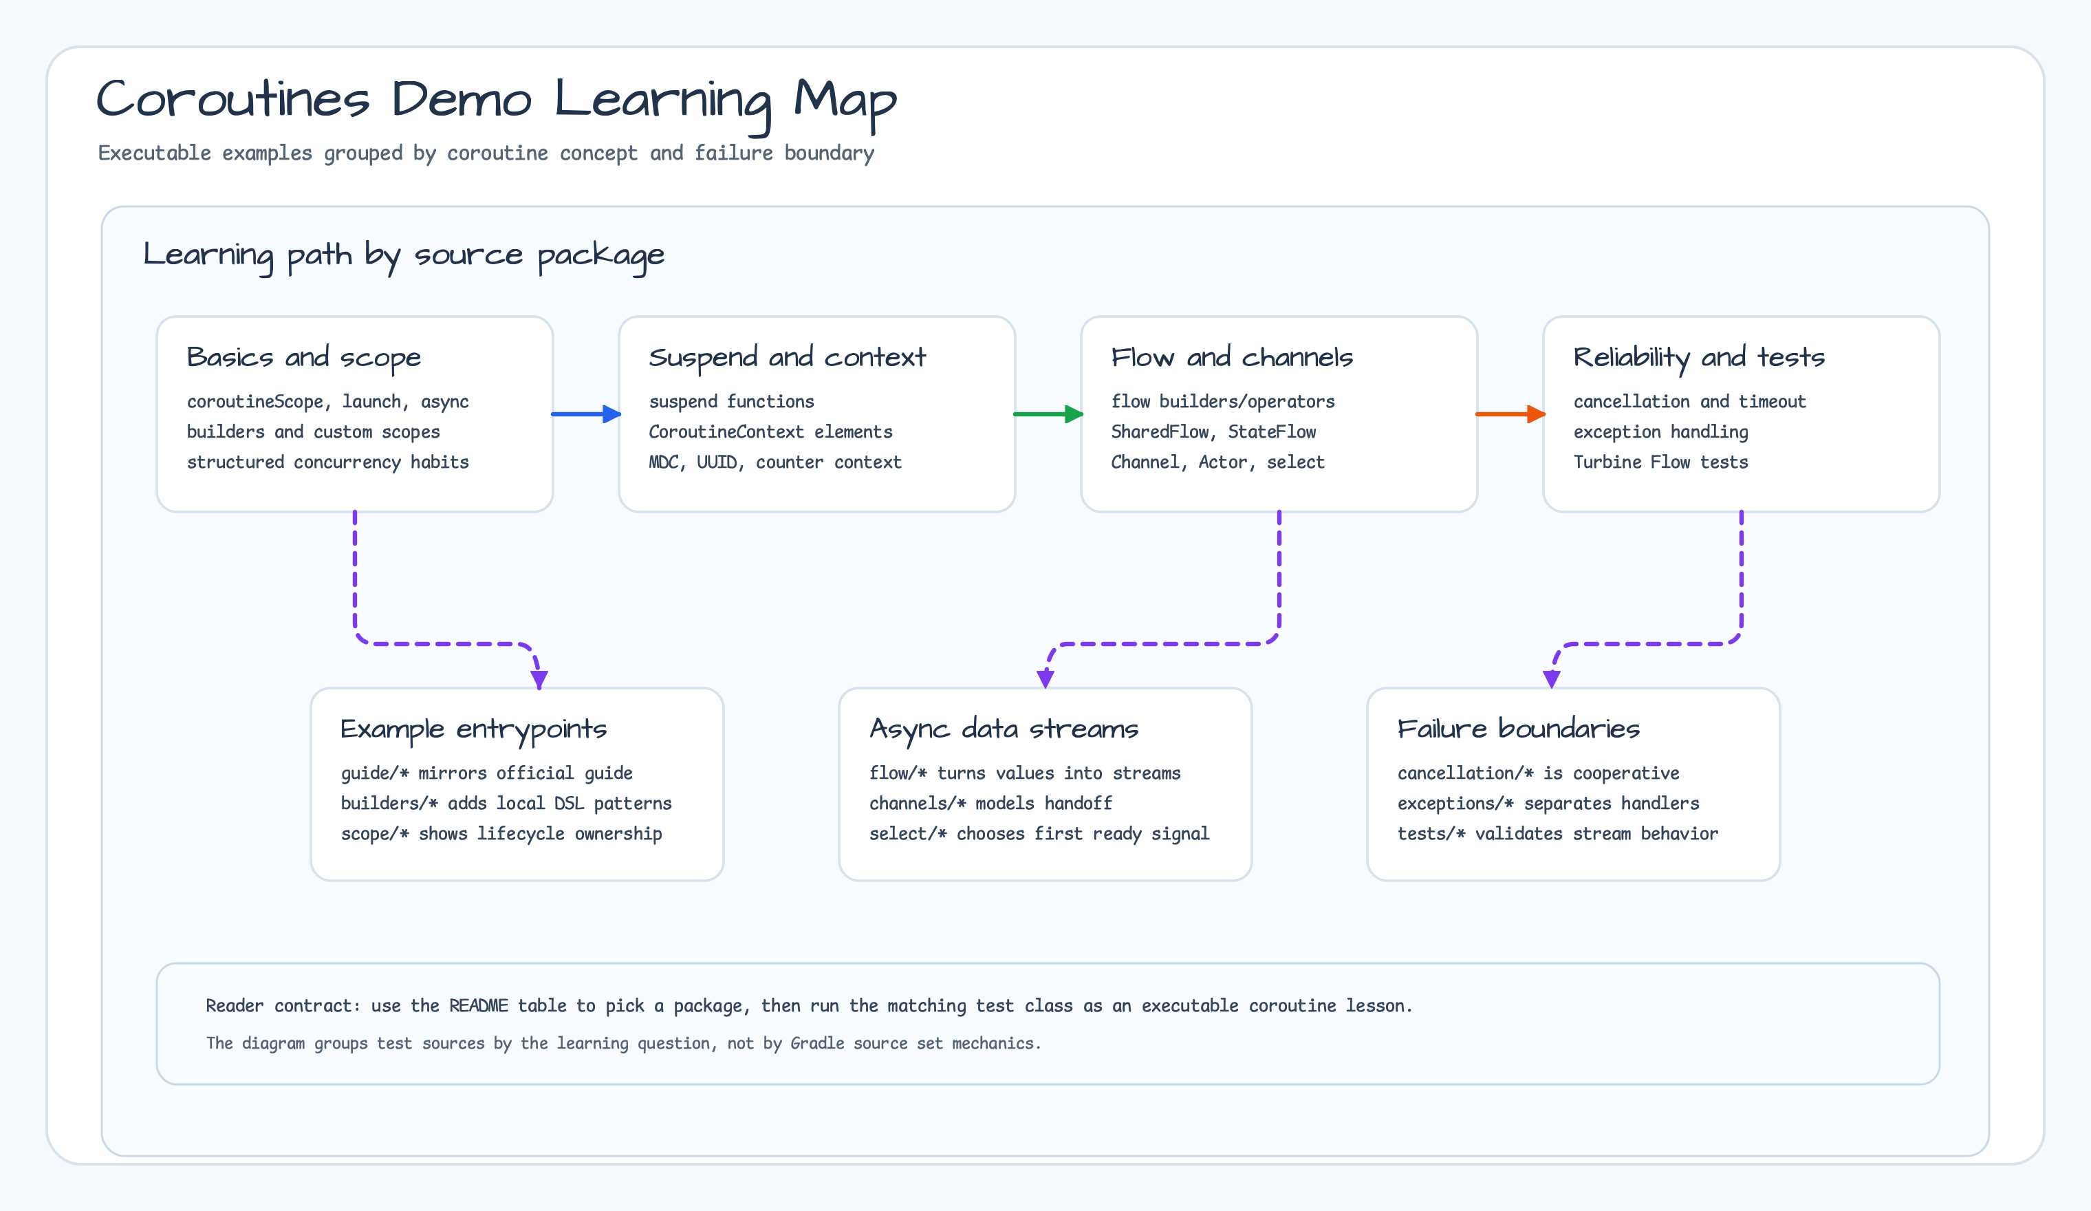This screenshot has height=1211, width=2091.
Task: Click the 'exception handling' line
Action: coord(1660,431)
